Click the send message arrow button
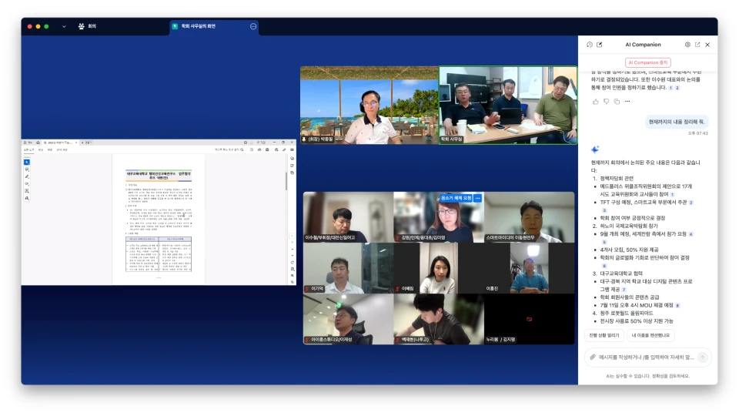Viewport: 739px width, 416px height. [x=703, y=357]
